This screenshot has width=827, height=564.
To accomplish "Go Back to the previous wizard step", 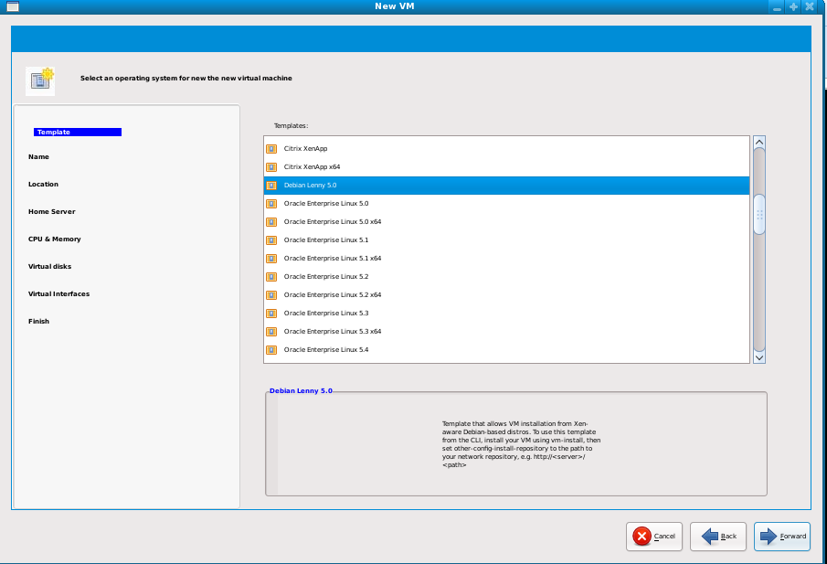I will pyautogui.click(x=718, y=537).
